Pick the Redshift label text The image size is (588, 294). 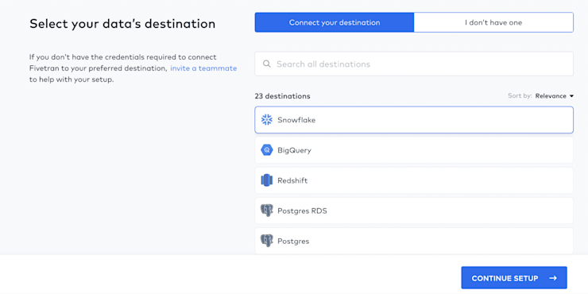pyautogui.click(x=292, y=180)
